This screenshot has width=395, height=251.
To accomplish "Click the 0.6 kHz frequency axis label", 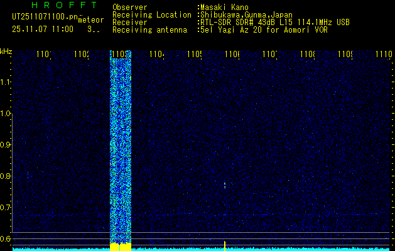I will [x=6, y=238].
